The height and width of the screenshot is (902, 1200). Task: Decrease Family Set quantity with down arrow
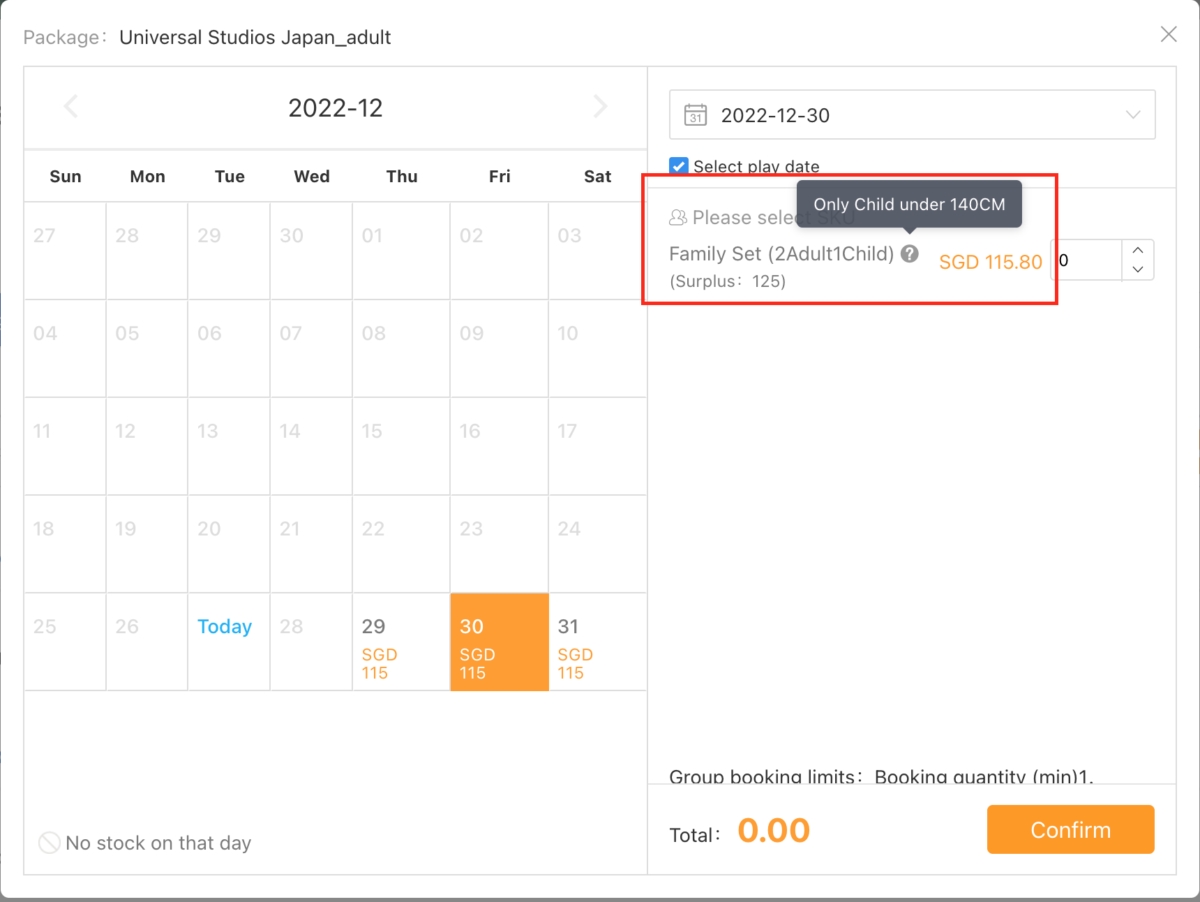click(x=1138, y=269)
